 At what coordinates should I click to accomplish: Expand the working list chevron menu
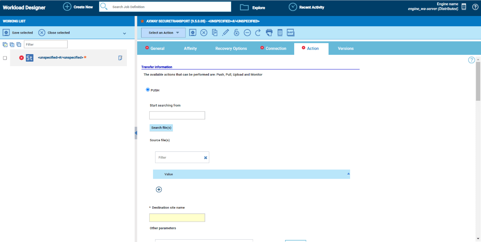(124, 33)
